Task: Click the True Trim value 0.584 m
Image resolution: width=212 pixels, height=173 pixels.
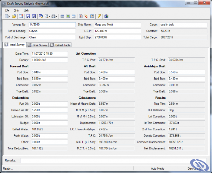Action: coord(187,103)
